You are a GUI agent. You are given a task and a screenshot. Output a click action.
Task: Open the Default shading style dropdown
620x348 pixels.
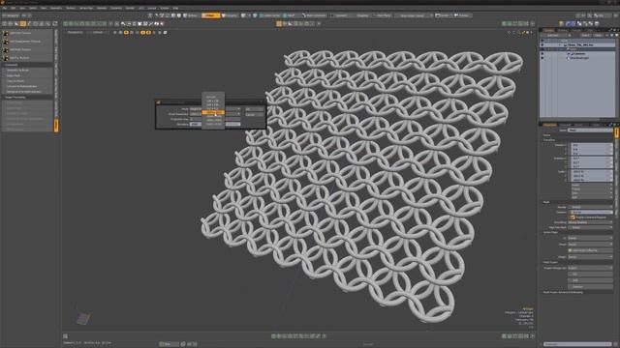click(x=98, y=32)
